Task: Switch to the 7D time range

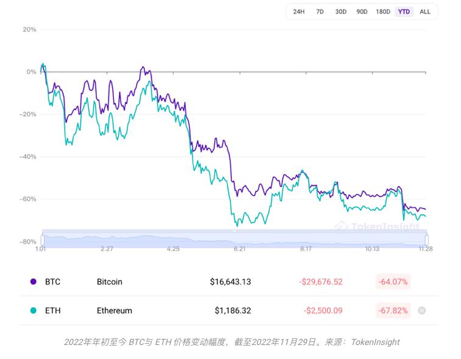Action: click(320, 12)
